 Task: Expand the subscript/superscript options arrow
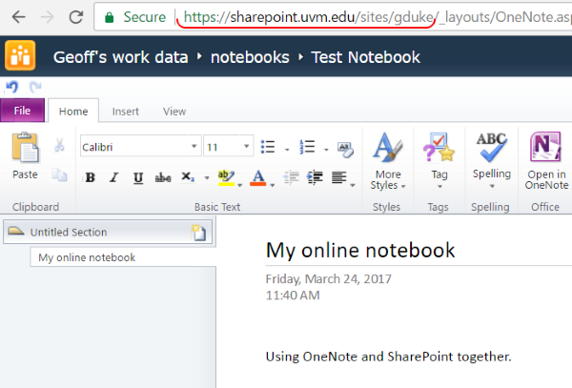(x=207, y=178)
